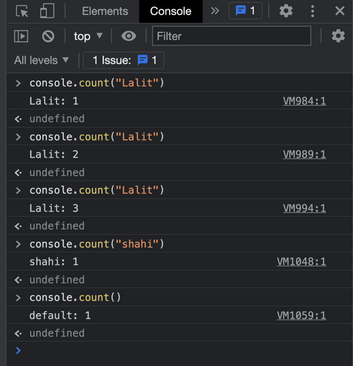Expand more tabs double-chevron
This screenshot has height=366, width=353.
[215, 11]
